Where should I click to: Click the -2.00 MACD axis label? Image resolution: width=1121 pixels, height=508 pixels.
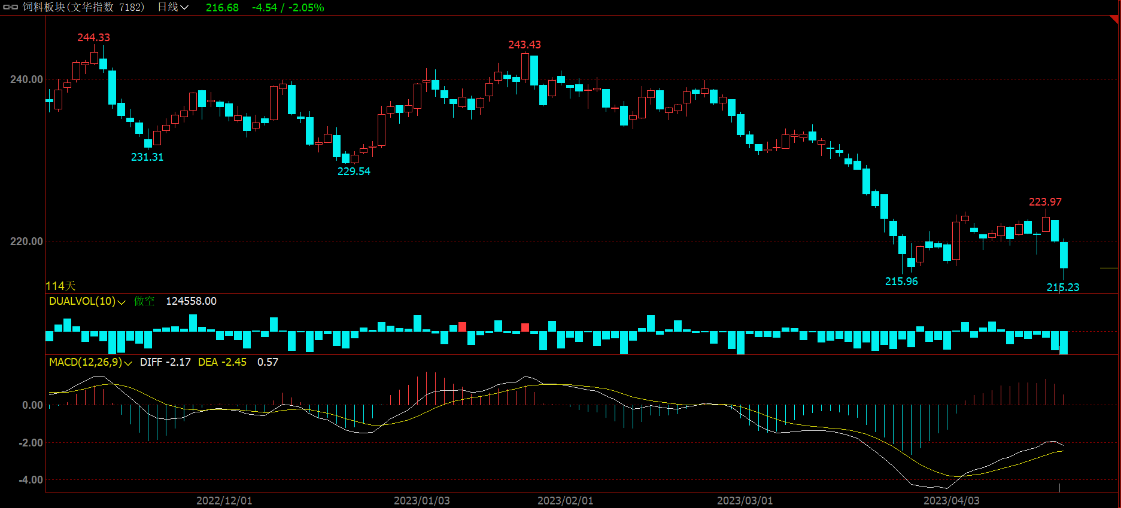click(x=31, y=443)
